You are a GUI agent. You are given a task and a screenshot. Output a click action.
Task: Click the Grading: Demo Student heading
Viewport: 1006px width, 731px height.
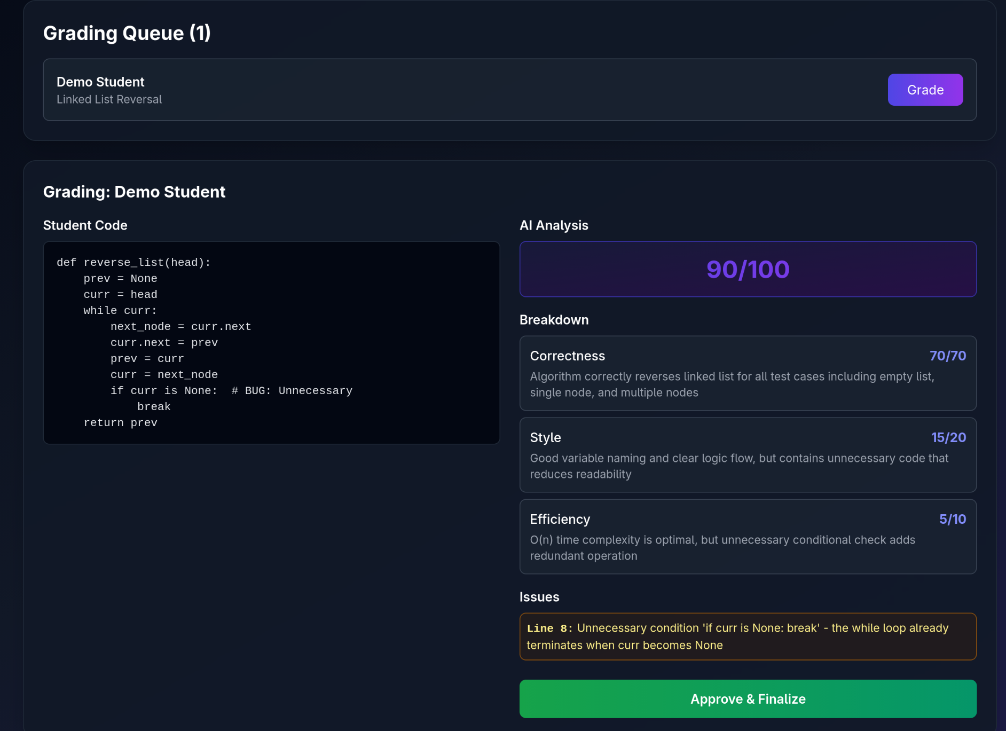click(x=134, y=192)
